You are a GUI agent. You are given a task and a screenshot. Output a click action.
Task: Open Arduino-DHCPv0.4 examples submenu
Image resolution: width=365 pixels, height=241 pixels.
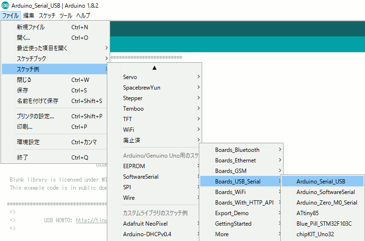pyautogui.click(x=154, y=234)
